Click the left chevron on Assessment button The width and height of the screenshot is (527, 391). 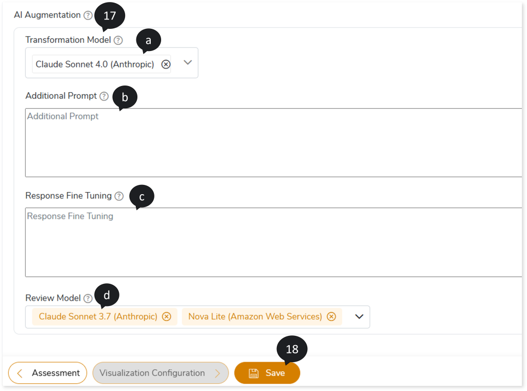20,373
